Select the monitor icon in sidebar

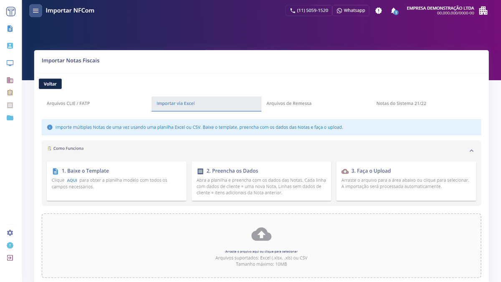click(10, 63)
